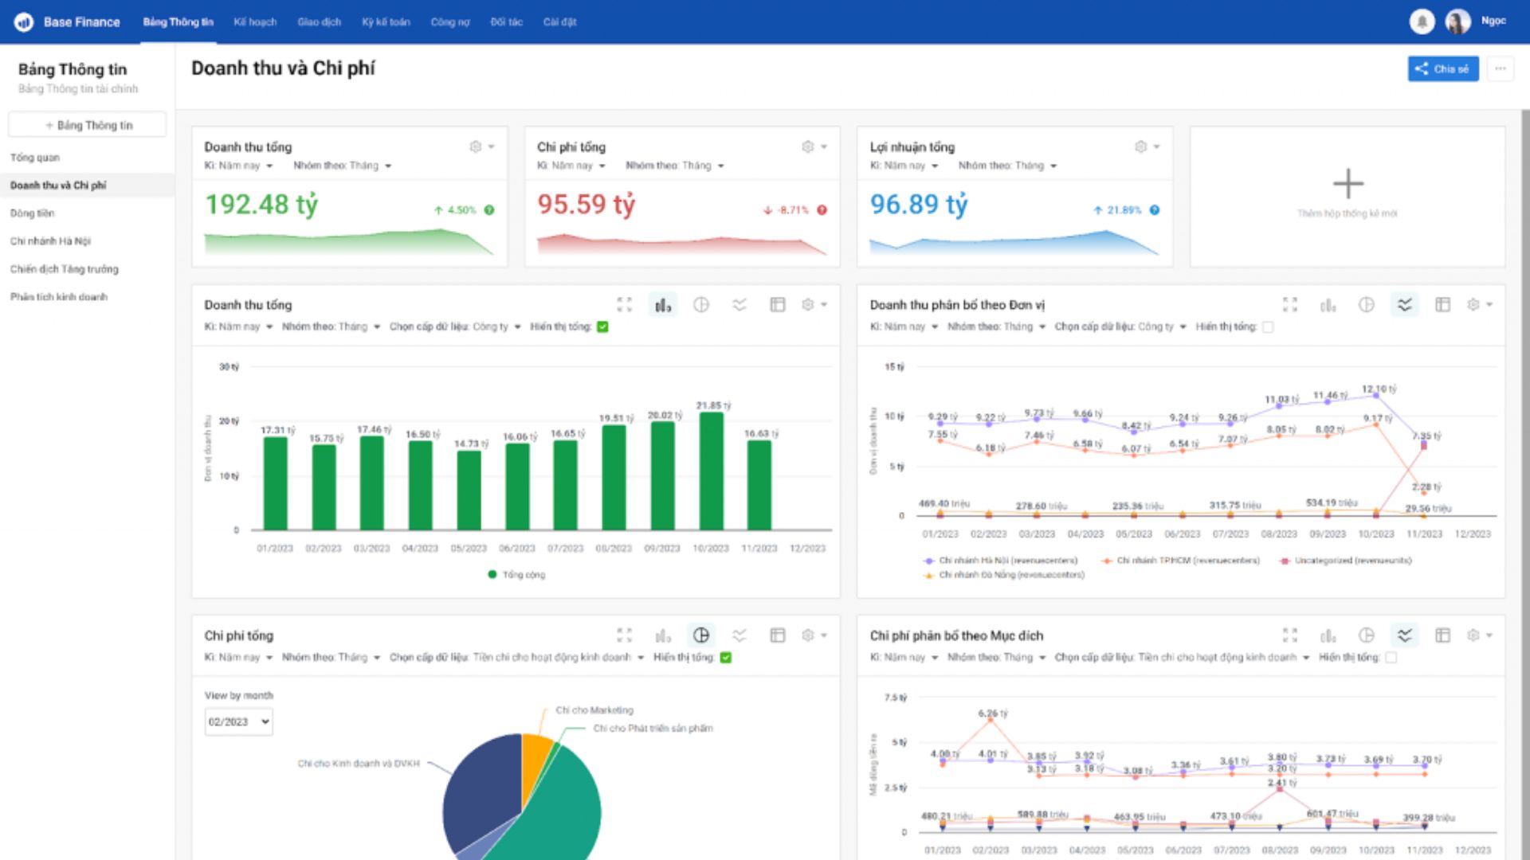Open the more options ellipsis button
Viewport: 1530px width, 860px height.
pyautogui.click(x=1501, y=68)
